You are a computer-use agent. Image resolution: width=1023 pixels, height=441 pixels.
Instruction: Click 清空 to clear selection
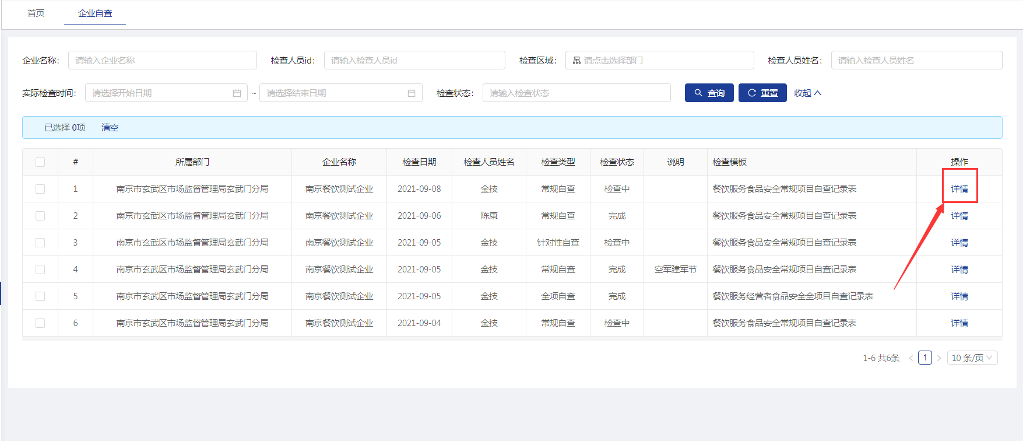coord(110,127)
